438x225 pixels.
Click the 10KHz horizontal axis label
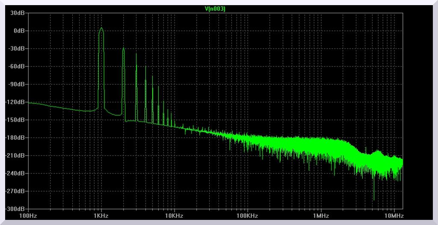coord(175,216)
